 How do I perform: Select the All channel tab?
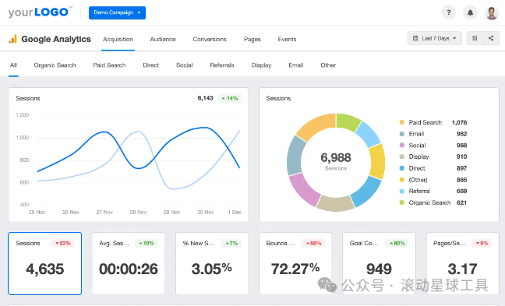(x=13, y=65)
